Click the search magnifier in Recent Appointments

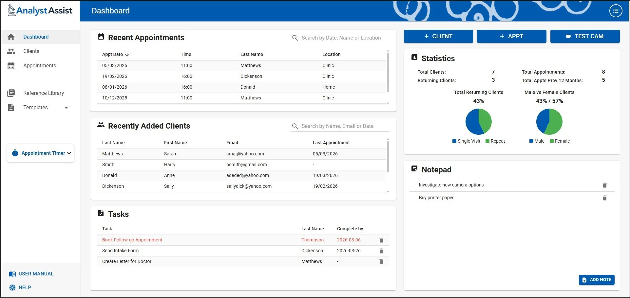coord(295,38)
